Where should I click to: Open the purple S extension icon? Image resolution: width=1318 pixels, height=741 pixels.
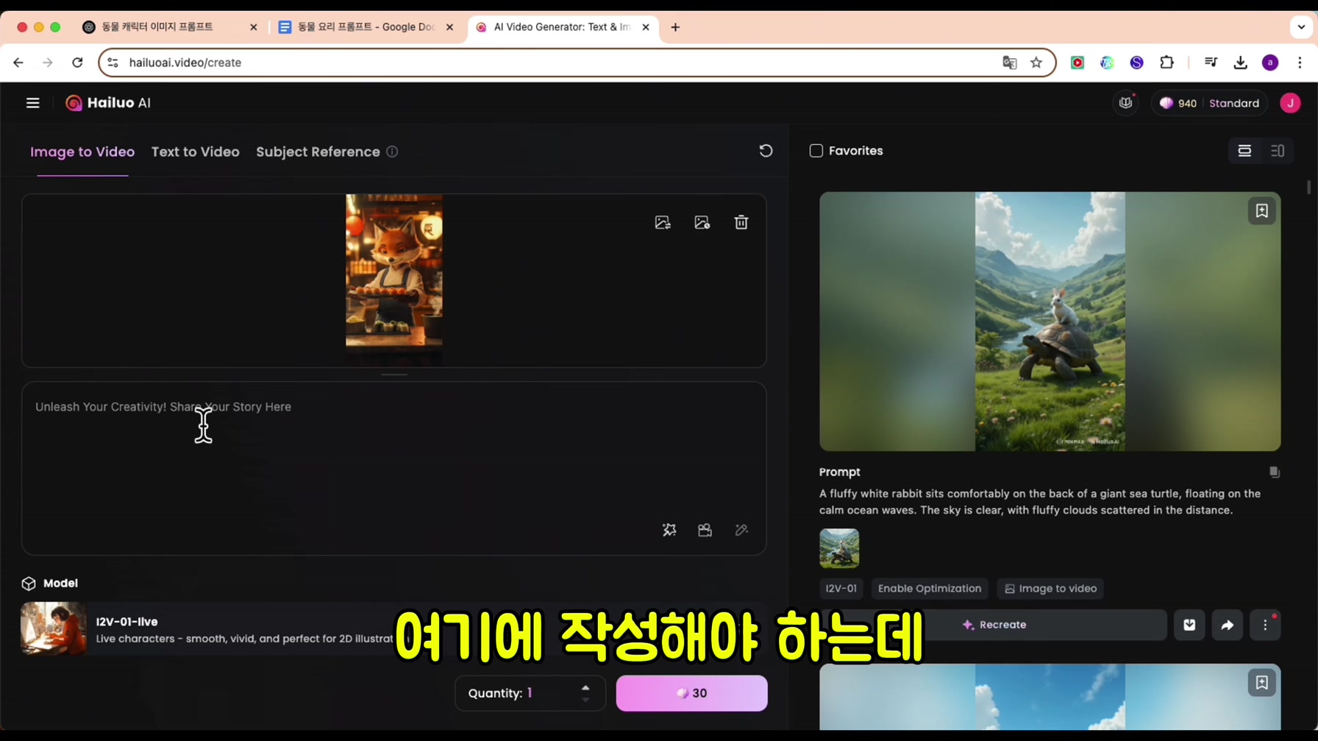(1137, 63)
